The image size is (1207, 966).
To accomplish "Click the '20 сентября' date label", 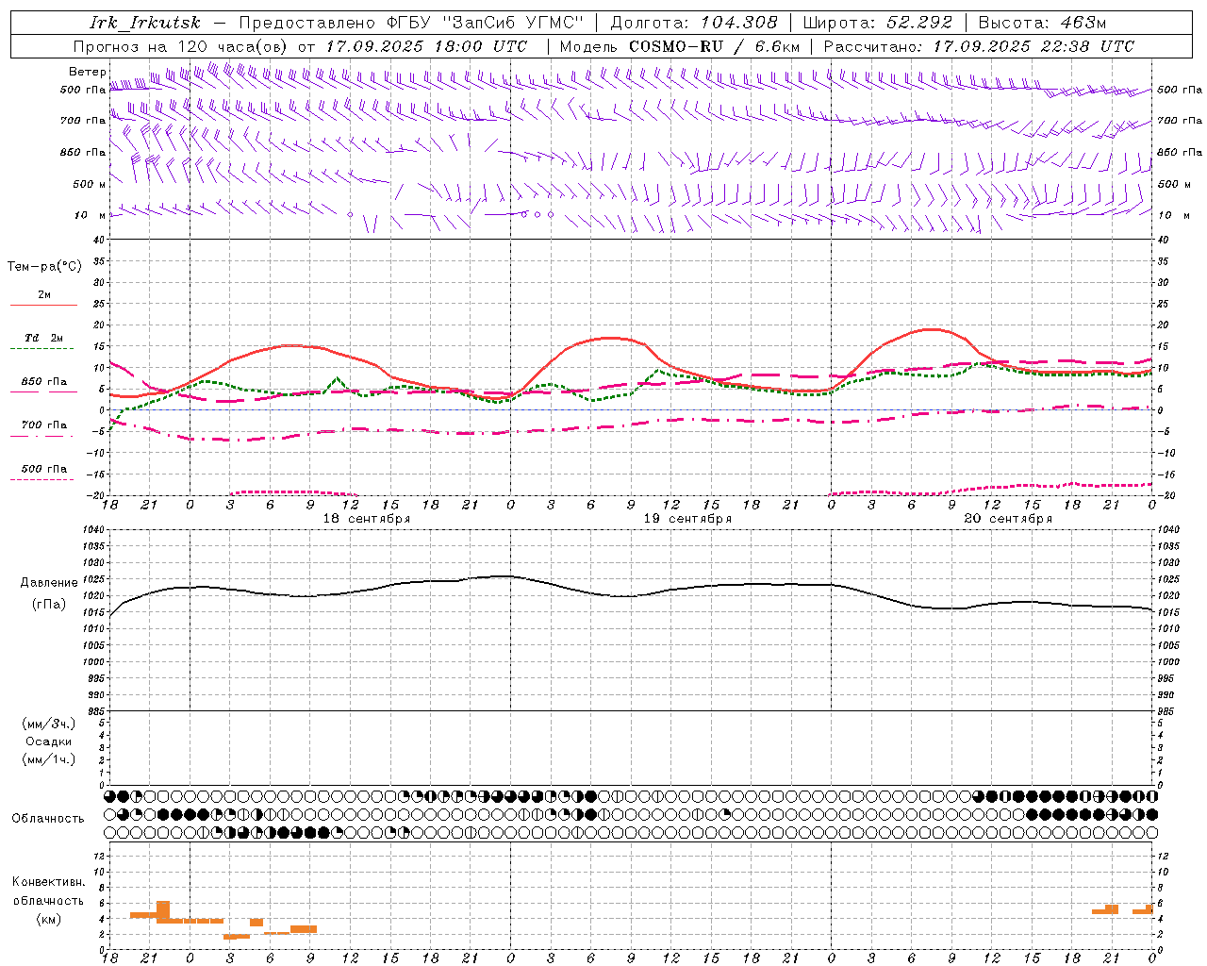I will click(x=1008, y=519).
